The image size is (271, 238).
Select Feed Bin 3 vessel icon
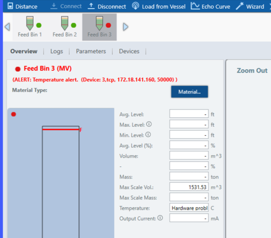99,23
